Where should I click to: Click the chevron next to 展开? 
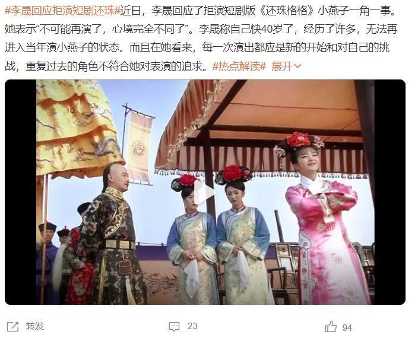click(297, 66)
